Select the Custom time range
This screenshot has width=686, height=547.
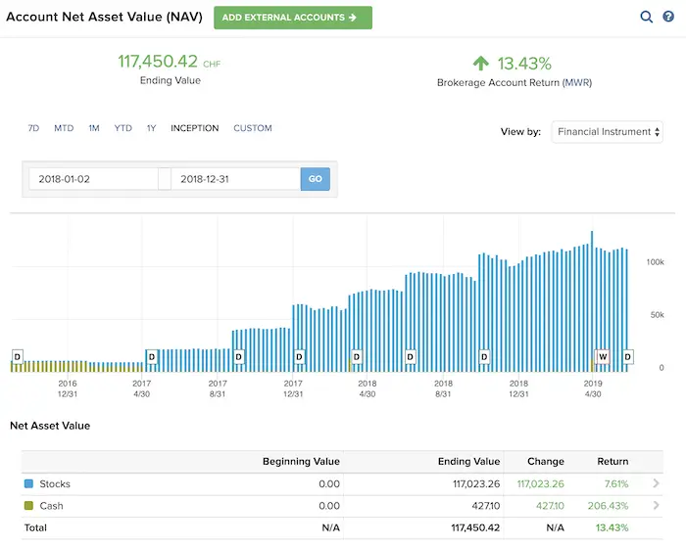[253, 128]
